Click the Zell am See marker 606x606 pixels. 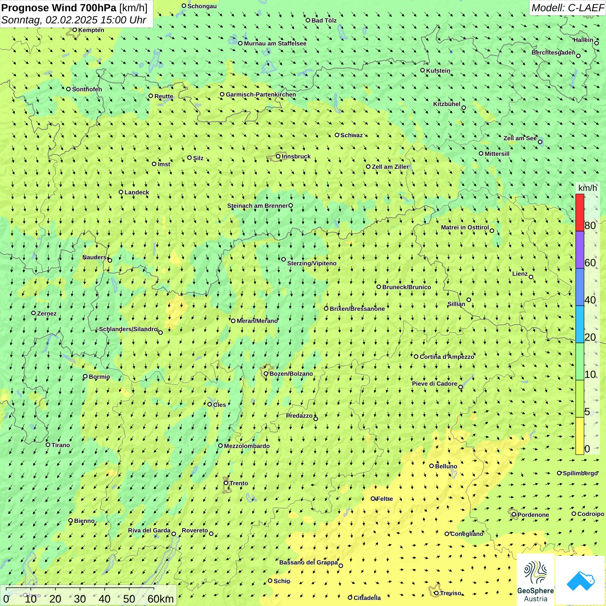(540, 142)
